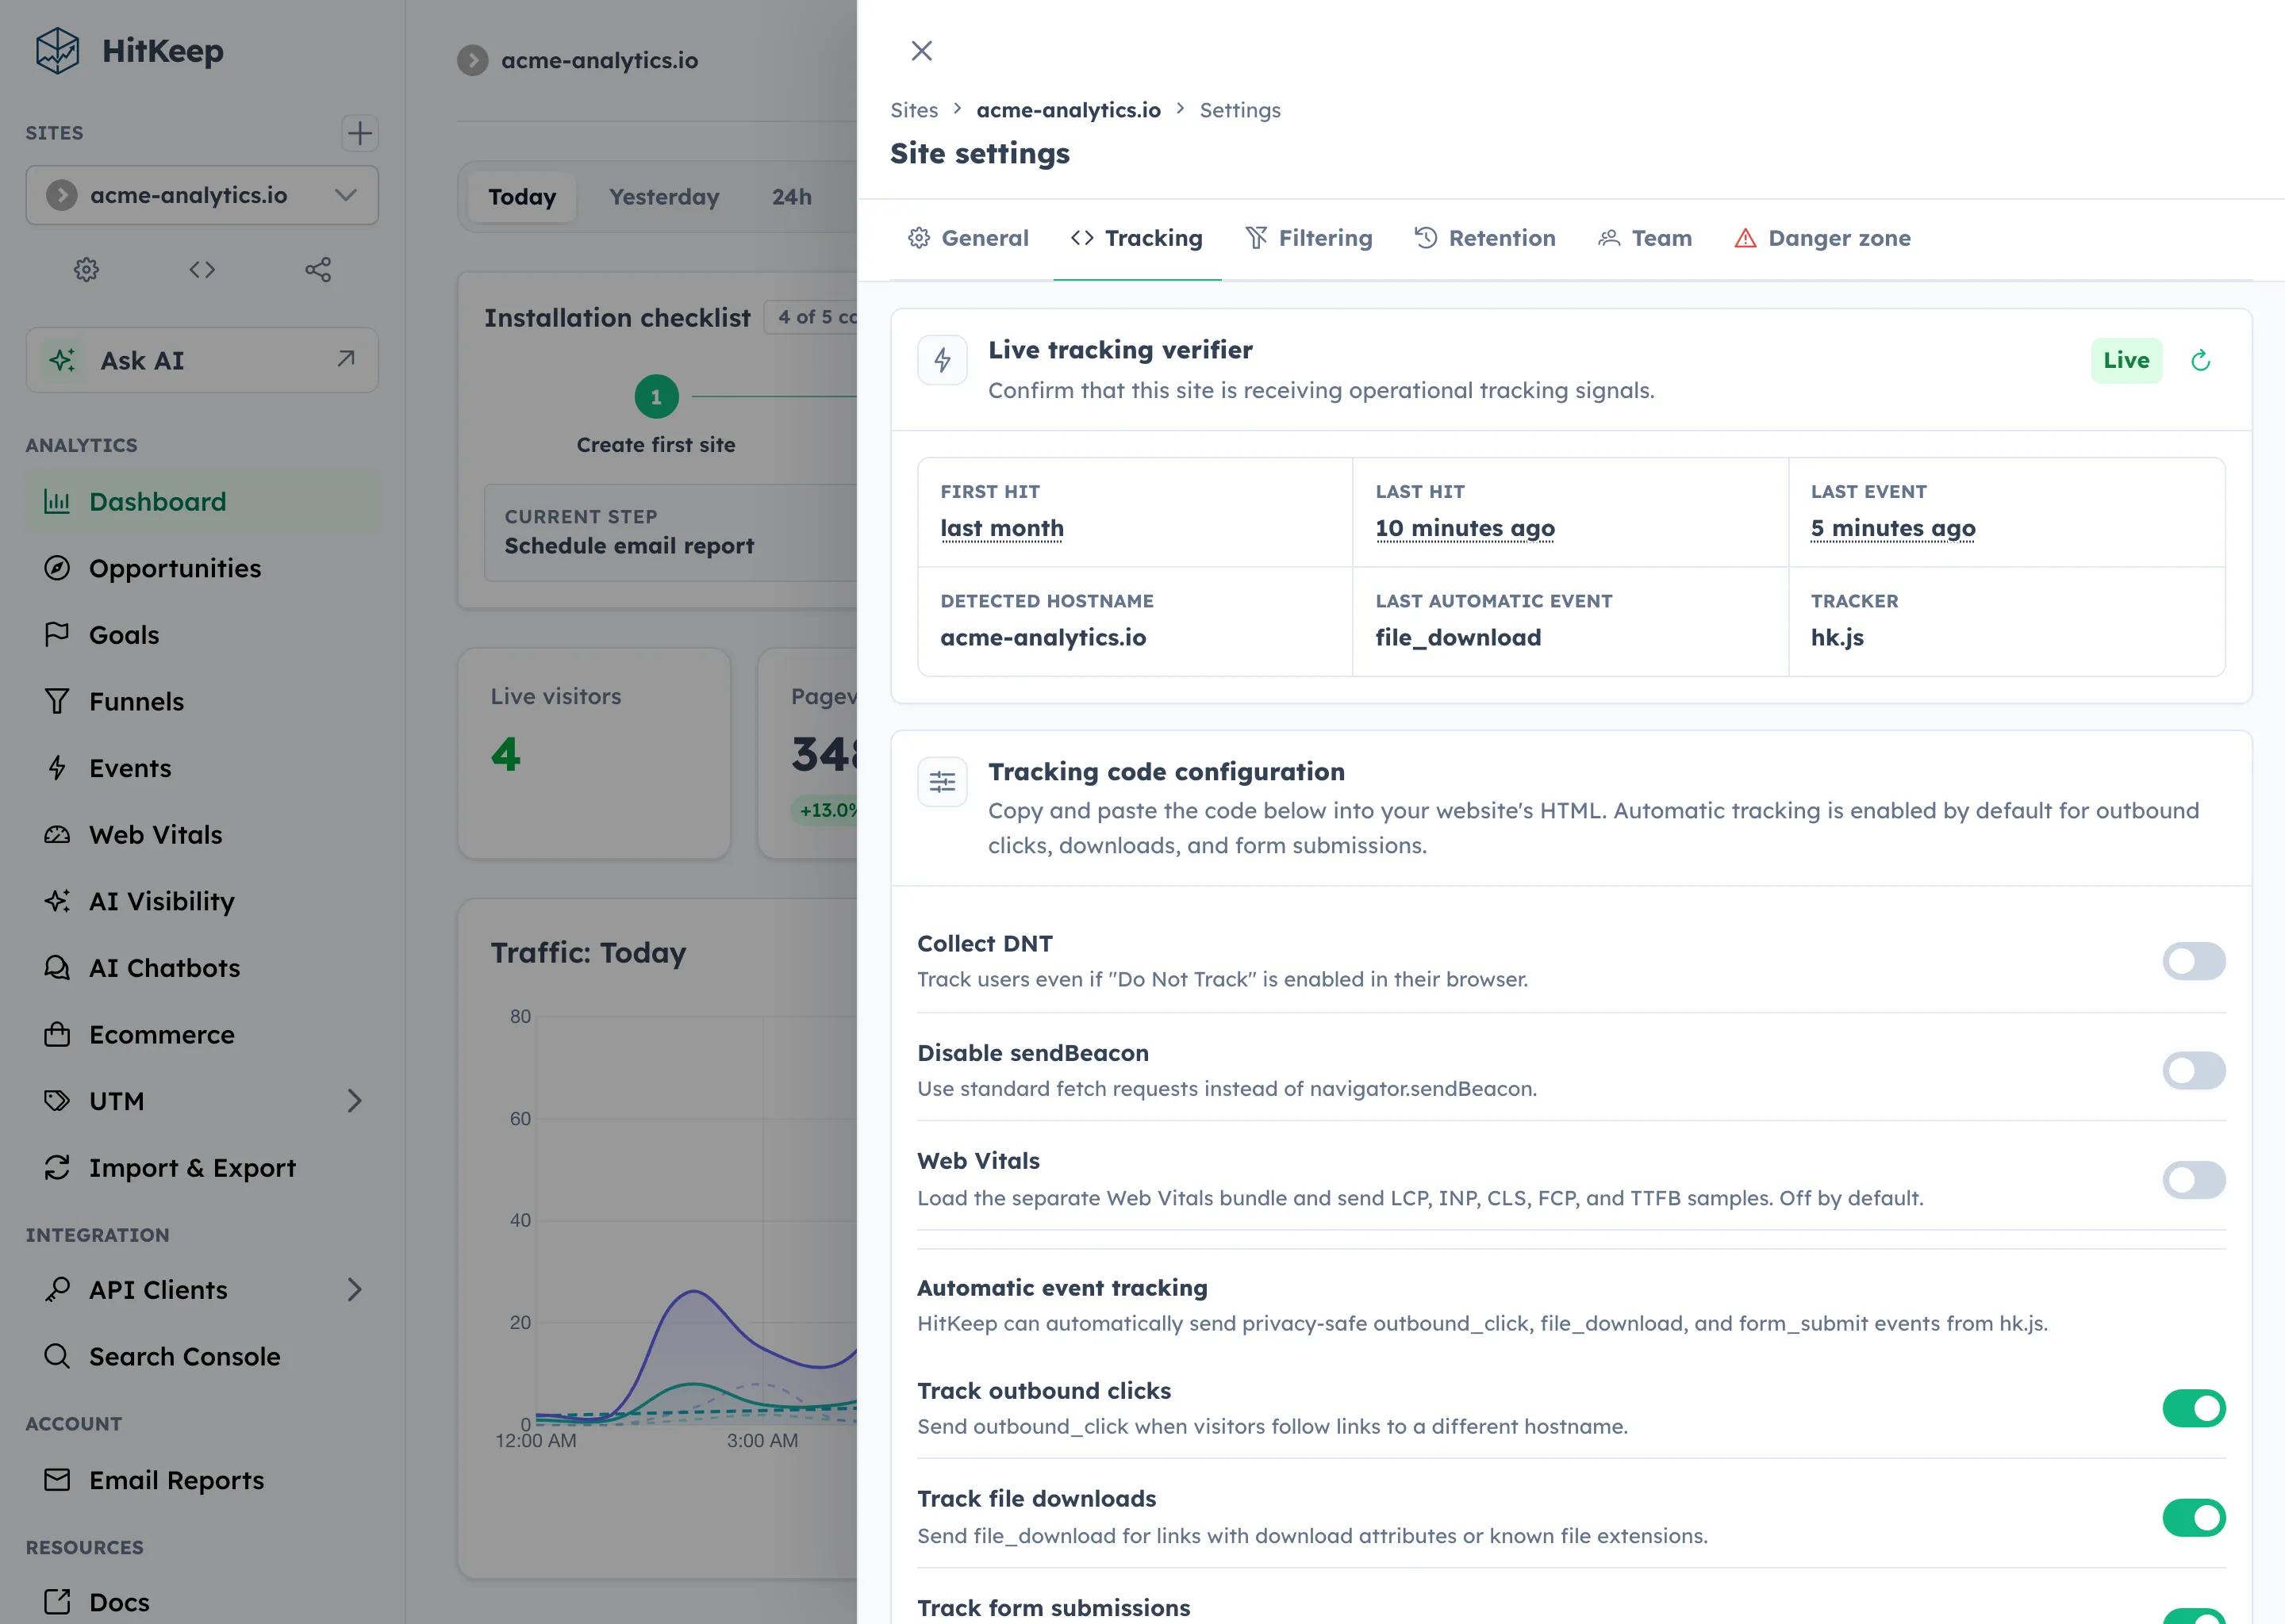Image resolution: width=2285 pixels, height=1624 pixels.
Task: Open the Funnels page
Action: 202,701
